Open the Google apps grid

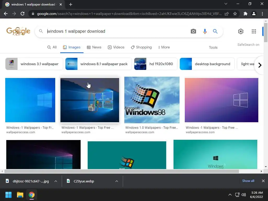[x=254, y=31]
